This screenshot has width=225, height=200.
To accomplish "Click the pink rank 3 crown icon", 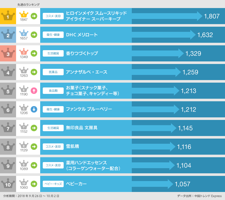I will 8,53.
